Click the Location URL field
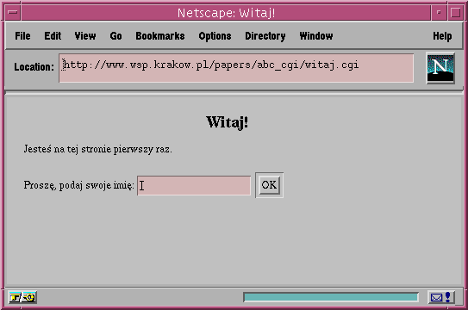Image resolution: width=468 pixels, height=310 pixels. coord(236,68)
